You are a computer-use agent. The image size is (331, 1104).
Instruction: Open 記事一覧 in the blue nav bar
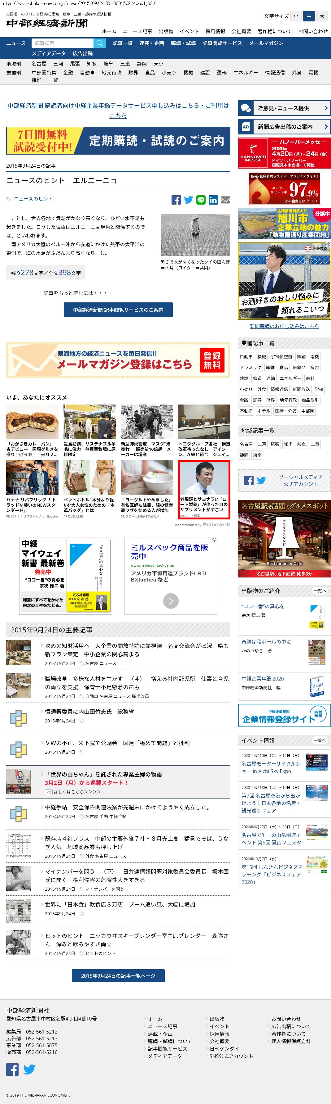point(122,43)
